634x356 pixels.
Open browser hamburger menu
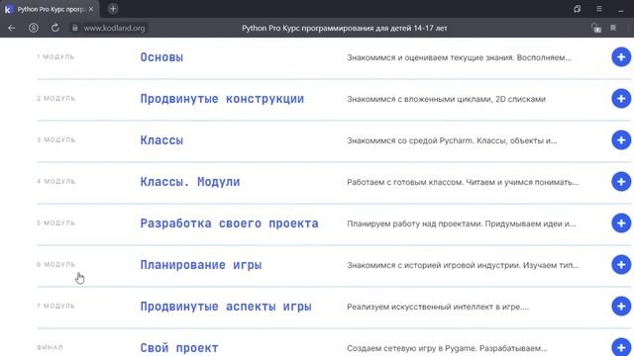pos(599,9)
